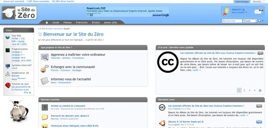The width and height of the screenshot is (268, 128).
Task: Open the M@teo21 avatar picture
Action: (x=226, y=11)
